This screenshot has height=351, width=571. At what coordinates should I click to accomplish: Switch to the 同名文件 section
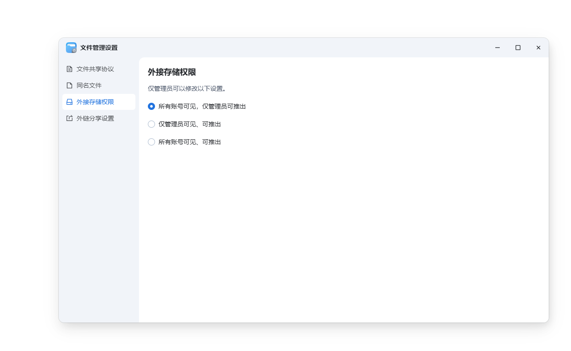pos(99,85)
